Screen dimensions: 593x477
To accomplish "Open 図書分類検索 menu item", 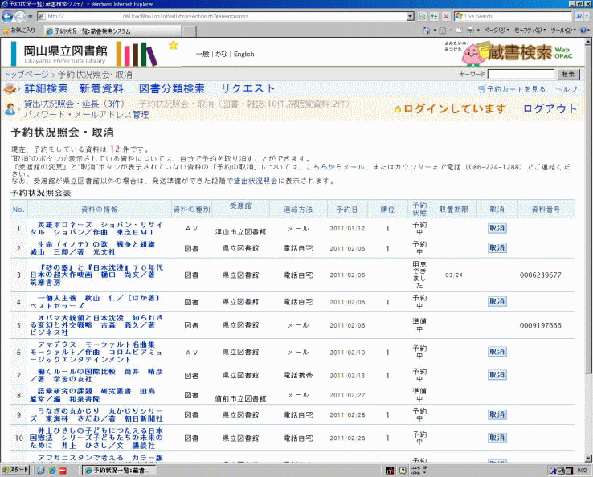I will tap(171, 88).
